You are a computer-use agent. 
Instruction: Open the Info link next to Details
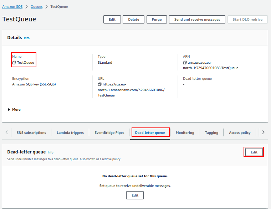point(27,38)
